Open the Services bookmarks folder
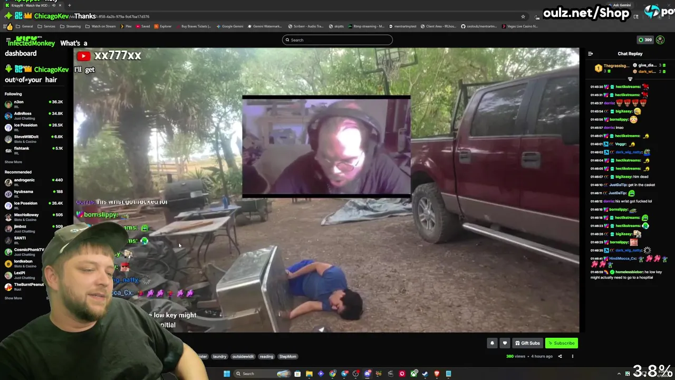This screenshot has width=675, height=380. tap(46, 26)
